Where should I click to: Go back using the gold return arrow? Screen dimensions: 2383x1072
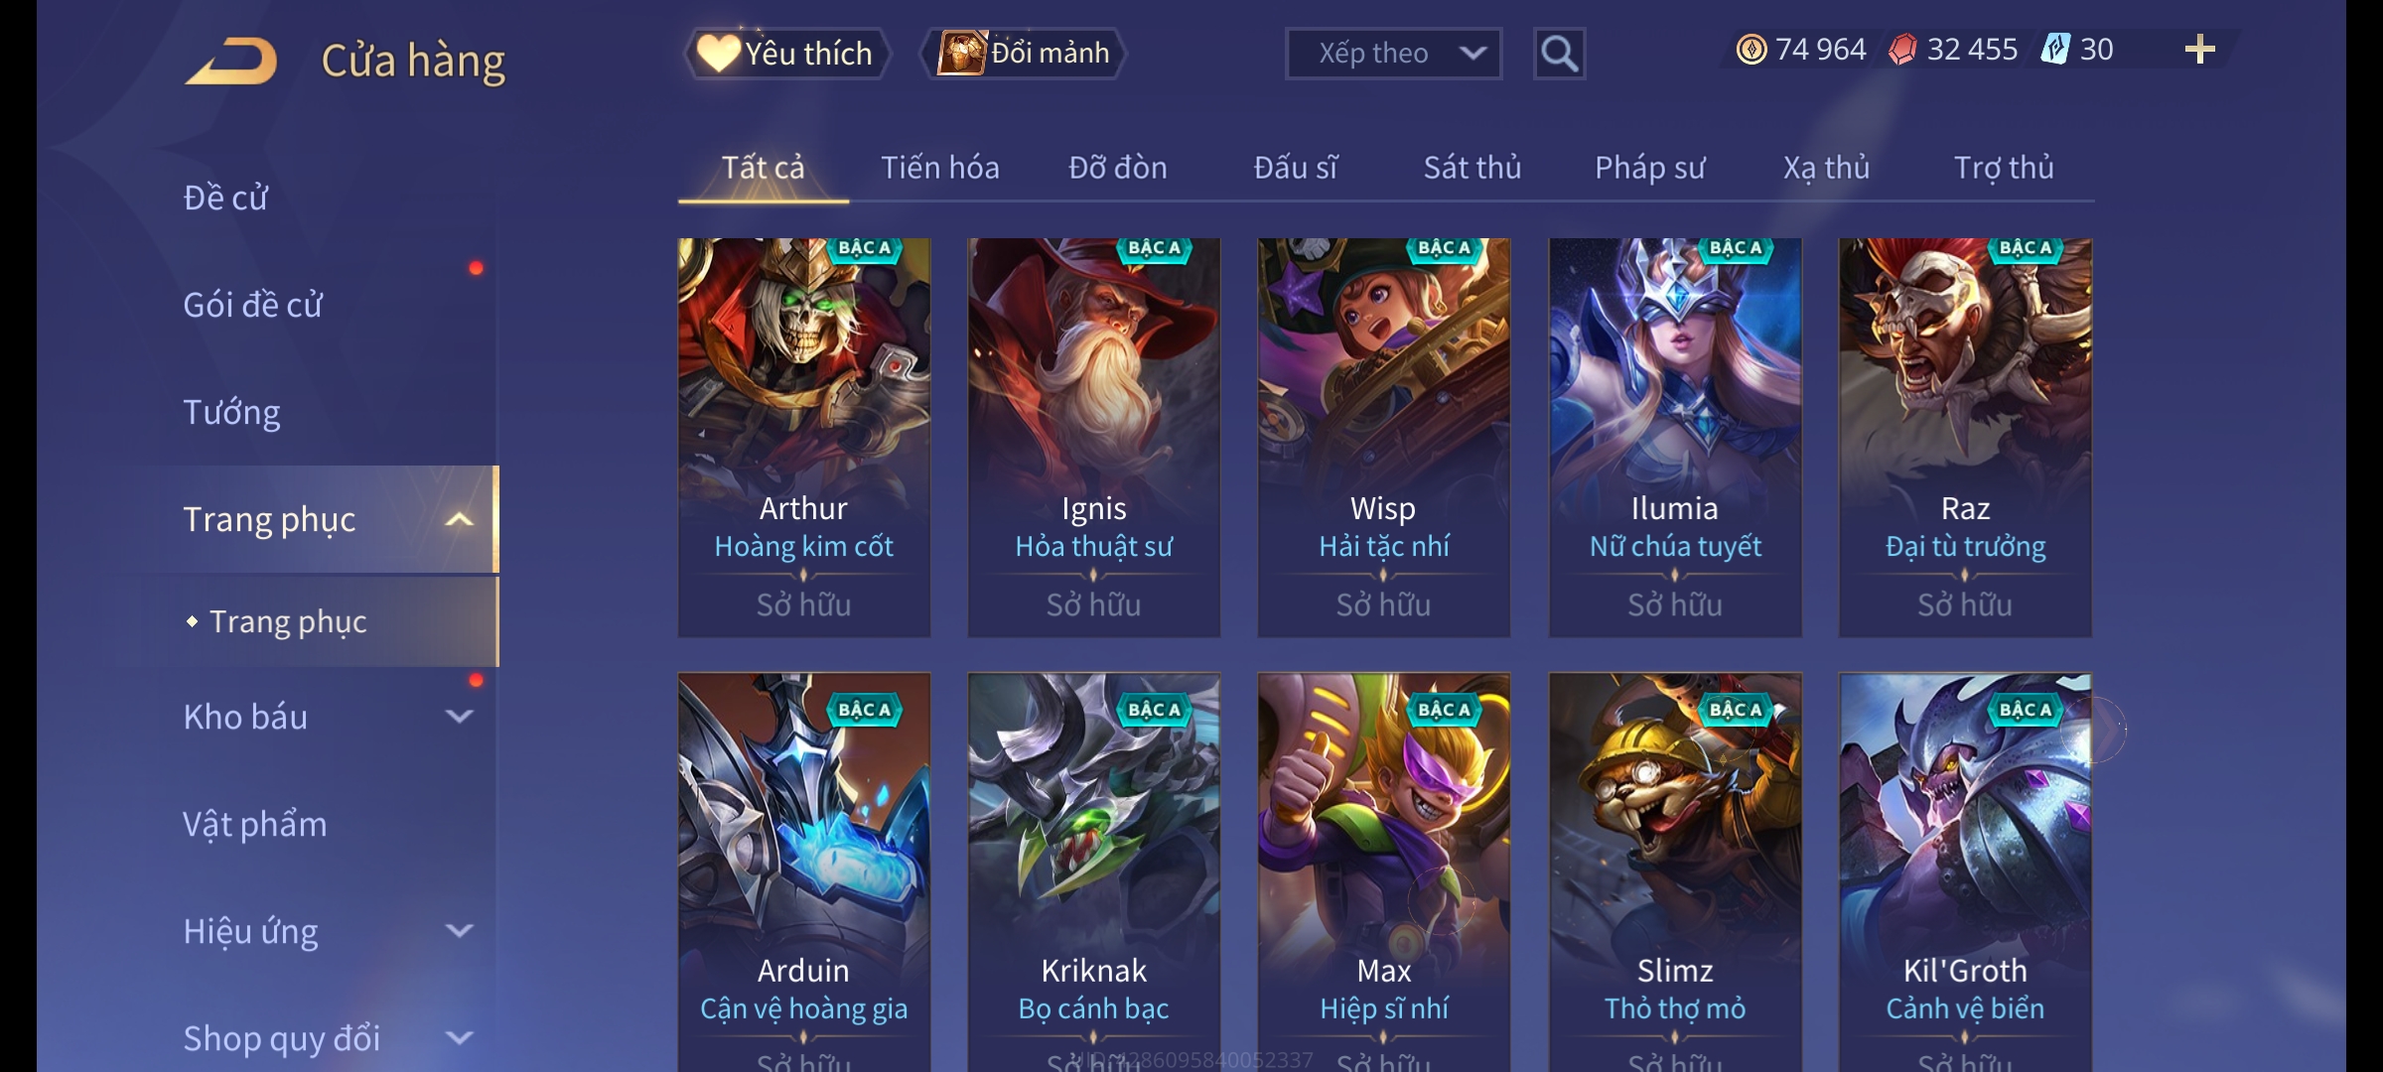(231, 61)
